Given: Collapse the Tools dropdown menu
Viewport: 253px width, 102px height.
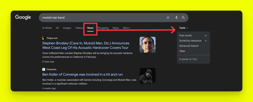Looking at the screenshot, I should (x=183, y=28).
